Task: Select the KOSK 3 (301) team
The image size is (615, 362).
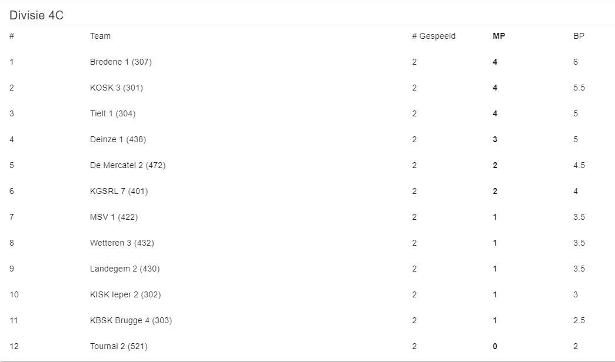Action: pos(117,88)
